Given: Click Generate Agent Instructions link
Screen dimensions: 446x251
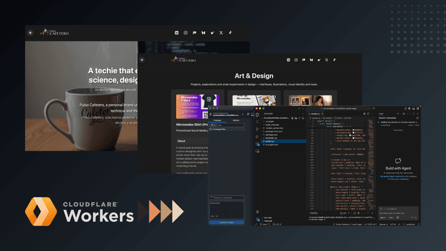Looking at the screenshot, I should click(x=394, y=176).
